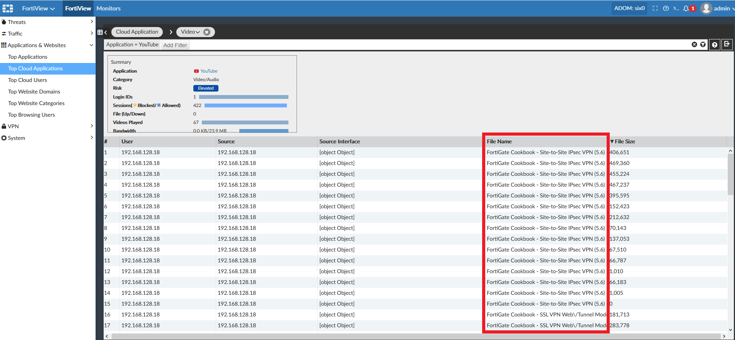Go back using the left chevron
The image size is (735, 340).
coord(106,32)
